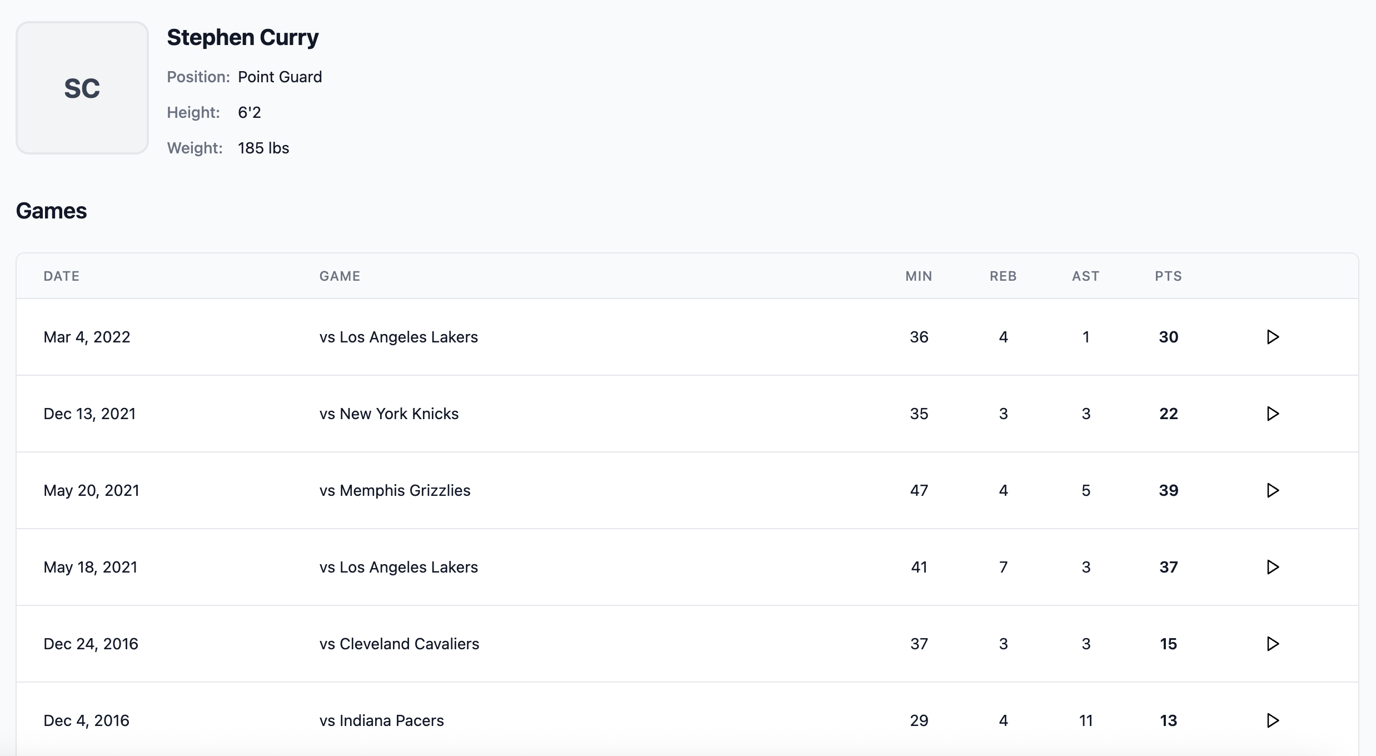Sort the table by PTS column header
The height and width of the screenshot is (756, 1376).
(1169, 276)
